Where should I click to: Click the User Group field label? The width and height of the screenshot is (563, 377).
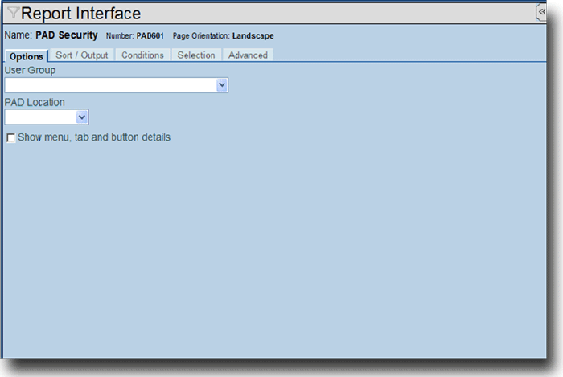coord(30,71)
